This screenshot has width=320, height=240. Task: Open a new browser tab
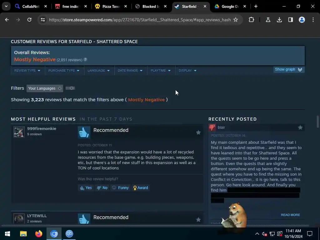point(256,6)
